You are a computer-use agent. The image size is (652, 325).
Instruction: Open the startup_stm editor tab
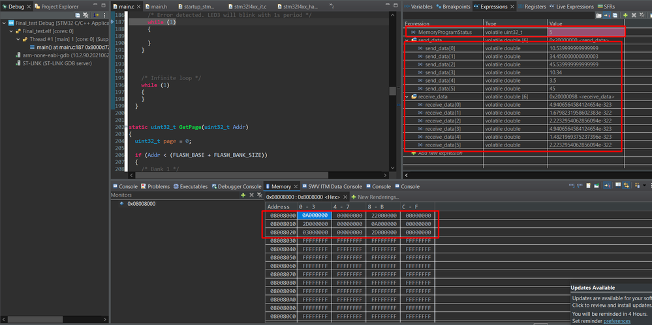tap(197, 7)
